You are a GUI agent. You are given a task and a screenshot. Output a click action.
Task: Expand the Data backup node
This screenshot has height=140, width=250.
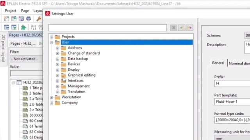(x=57, y=59)
